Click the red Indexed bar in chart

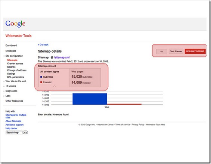click(124, 104)
